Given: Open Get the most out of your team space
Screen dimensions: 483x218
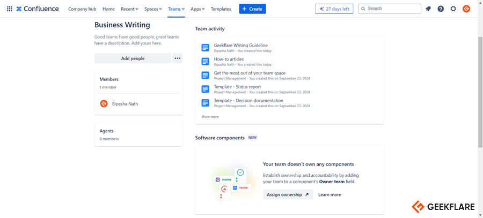Looking at the screenshot, I should [x=250, y=73].
